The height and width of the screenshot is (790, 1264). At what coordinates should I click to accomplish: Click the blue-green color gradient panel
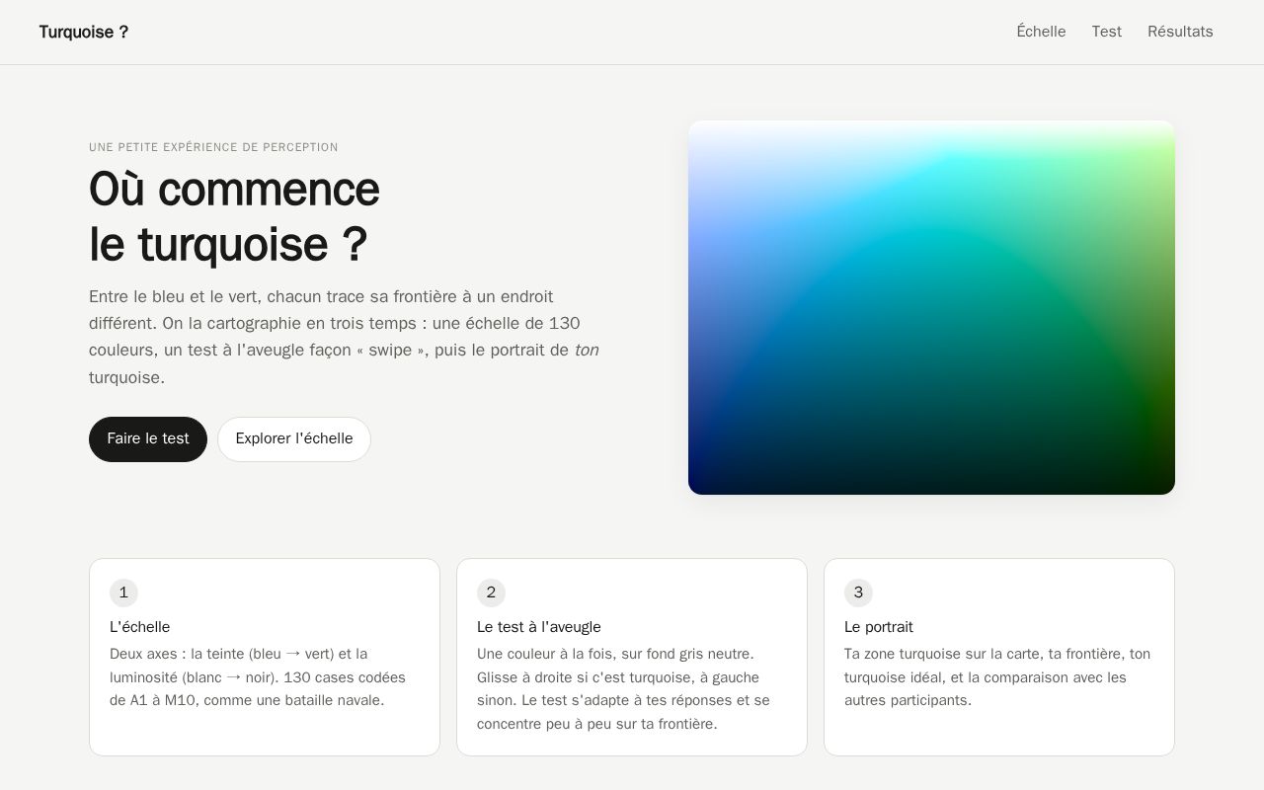tap(931, 307)
